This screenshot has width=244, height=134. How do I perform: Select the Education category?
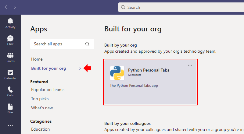click(x=41, y=129)
